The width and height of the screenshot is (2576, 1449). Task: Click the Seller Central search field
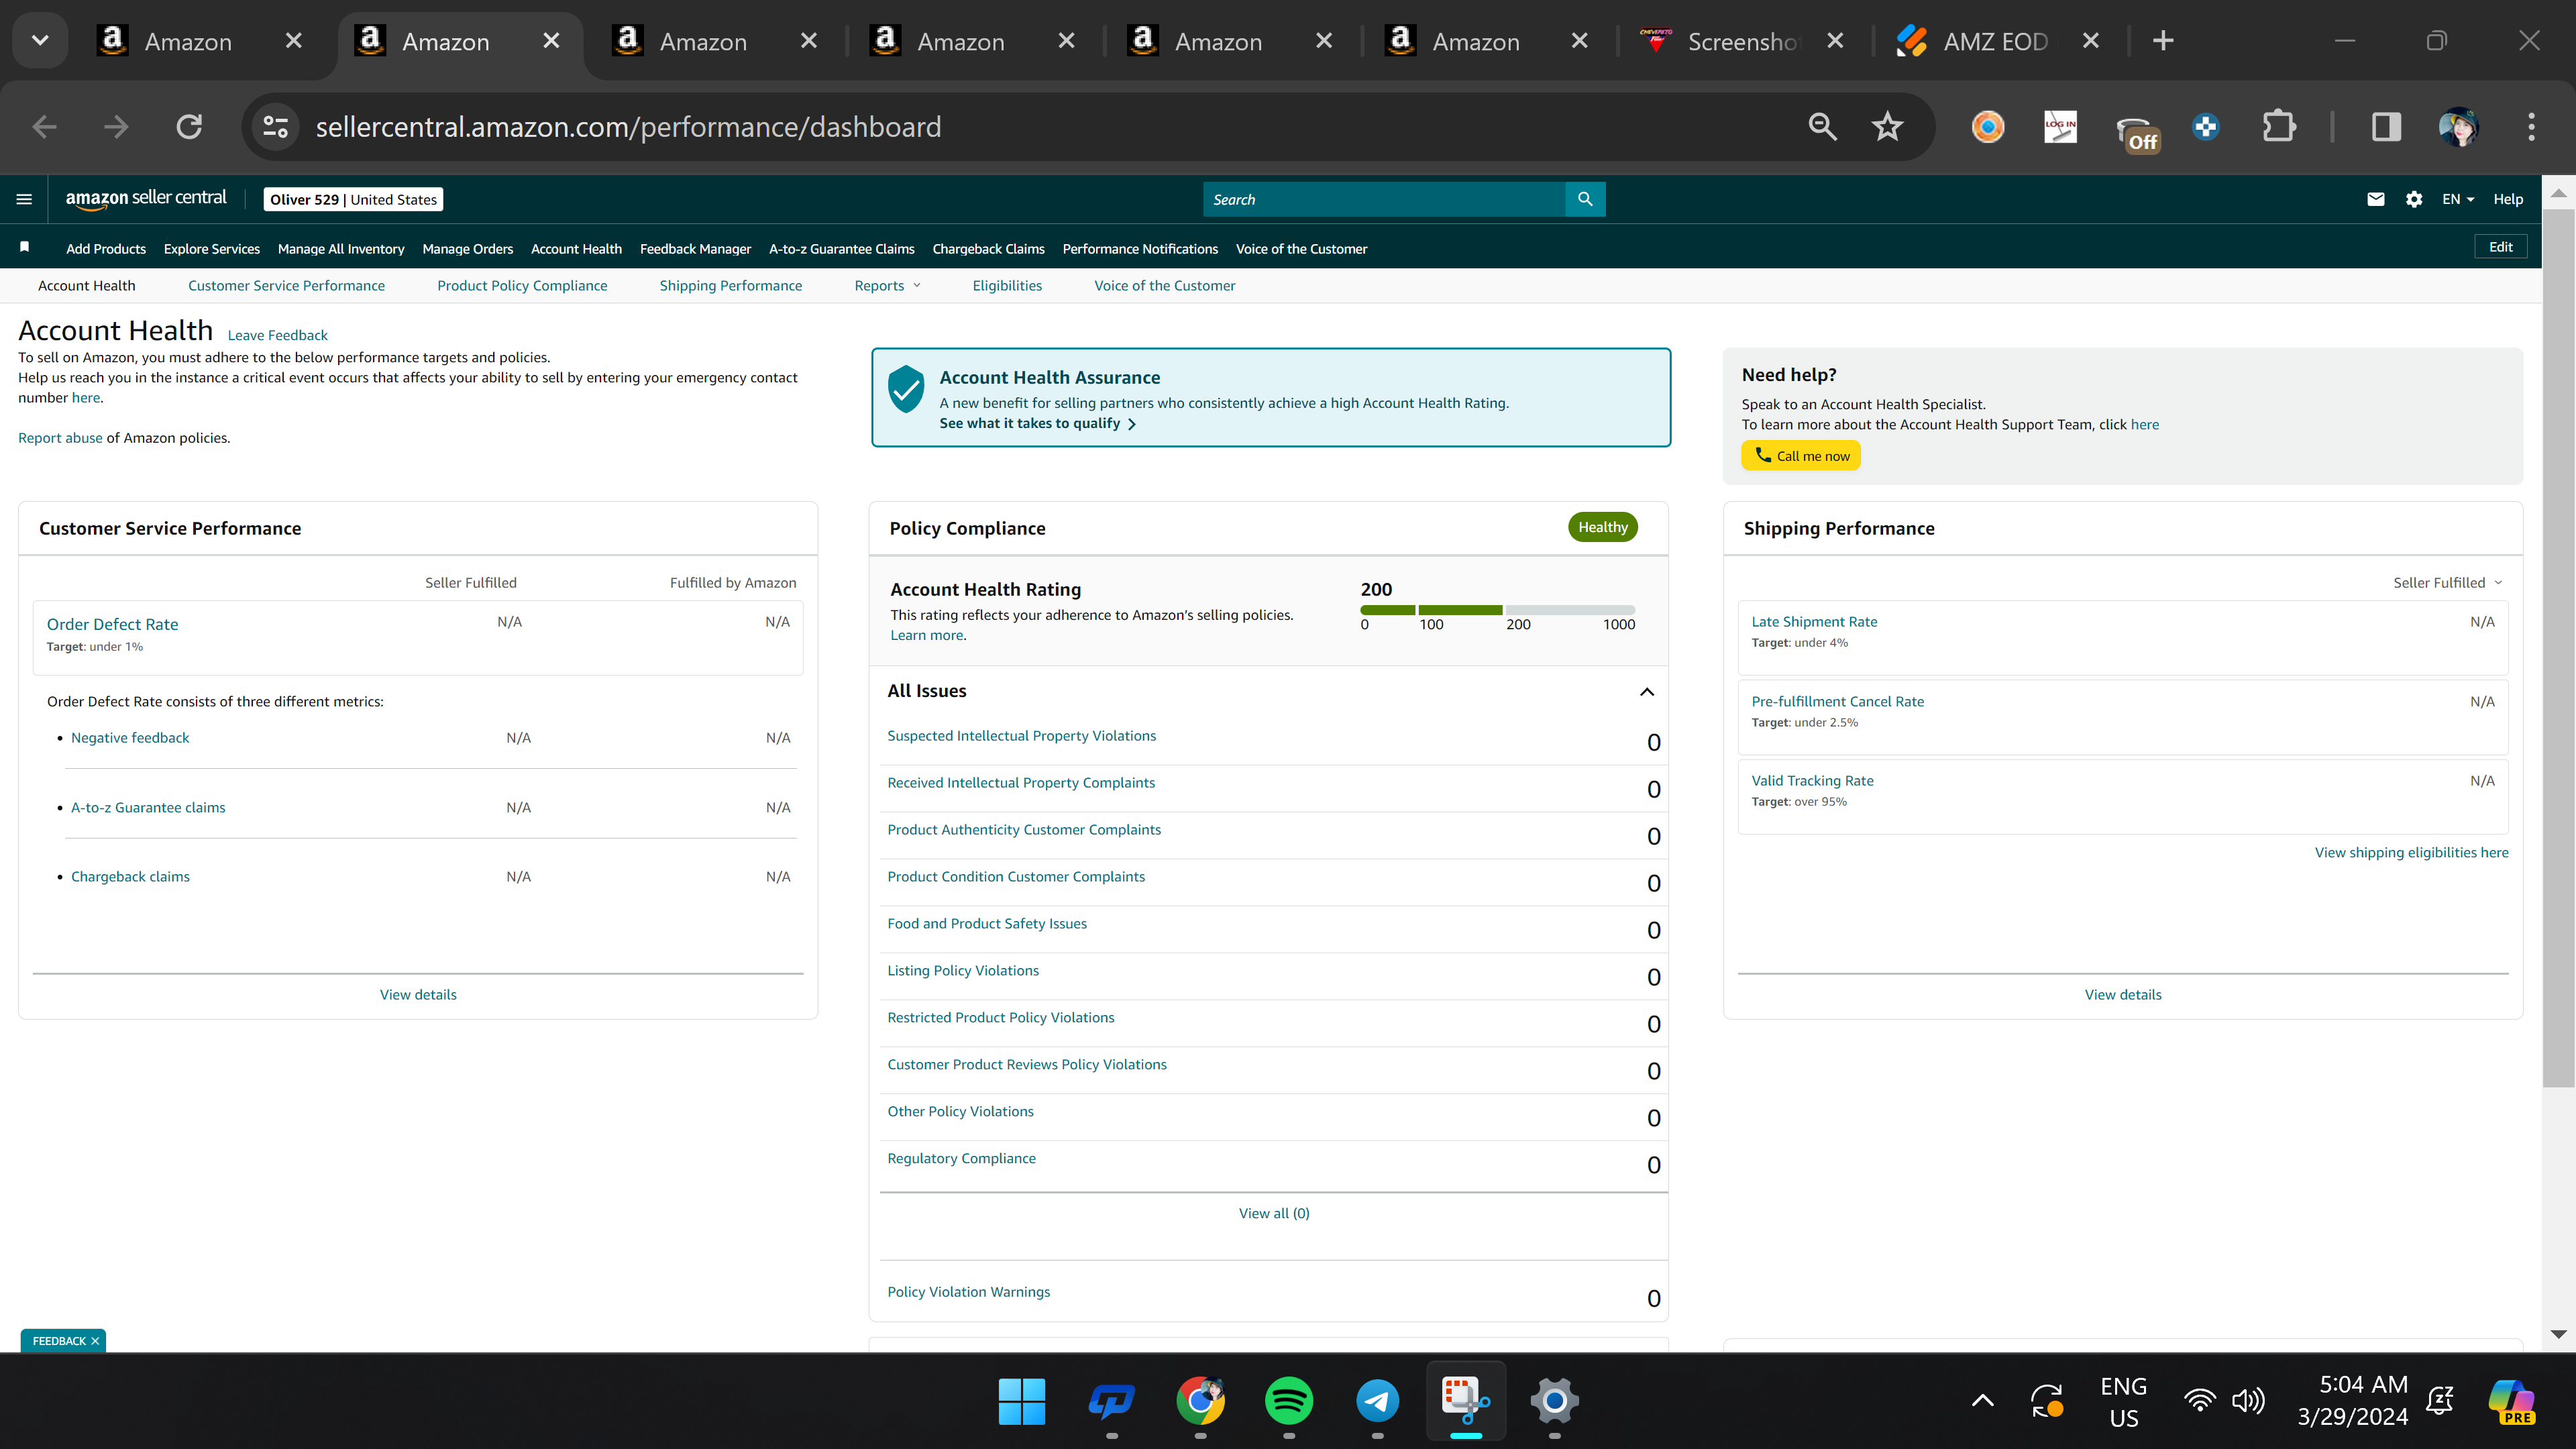click(1384, 199)
